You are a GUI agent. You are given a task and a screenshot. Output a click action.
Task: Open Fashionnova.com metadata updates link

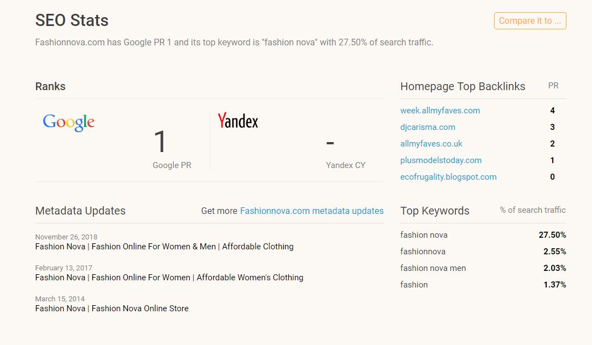(311, 211)
